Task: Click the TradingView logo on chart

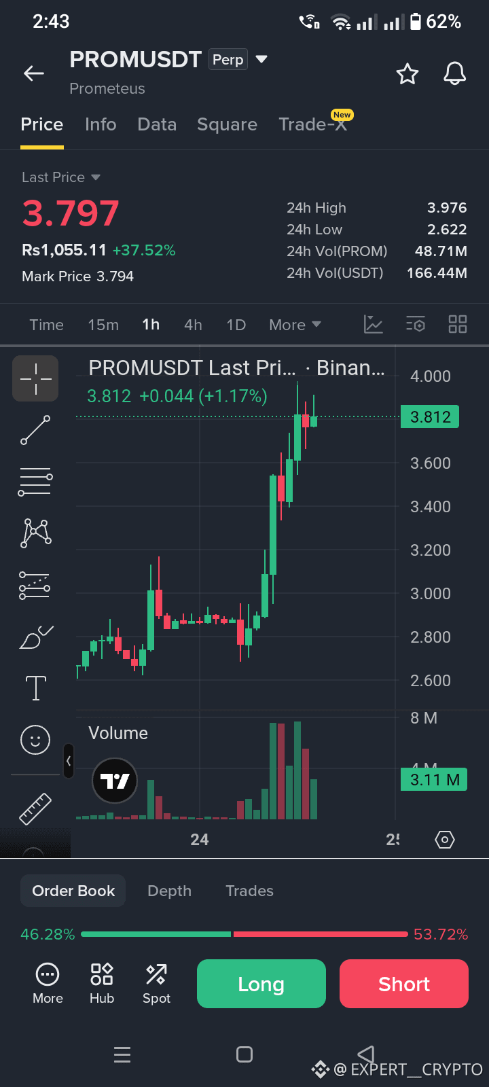Action: (115, 781)
